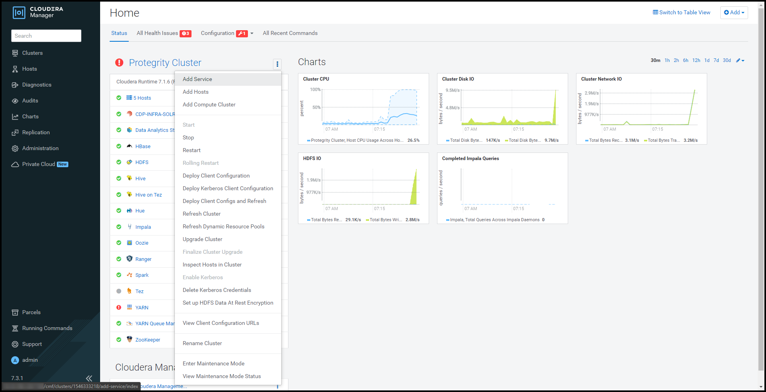Click the red YARN health alert icon
Image resolution: width=766 pixels, height=392 pixels.
pos(119,307)
